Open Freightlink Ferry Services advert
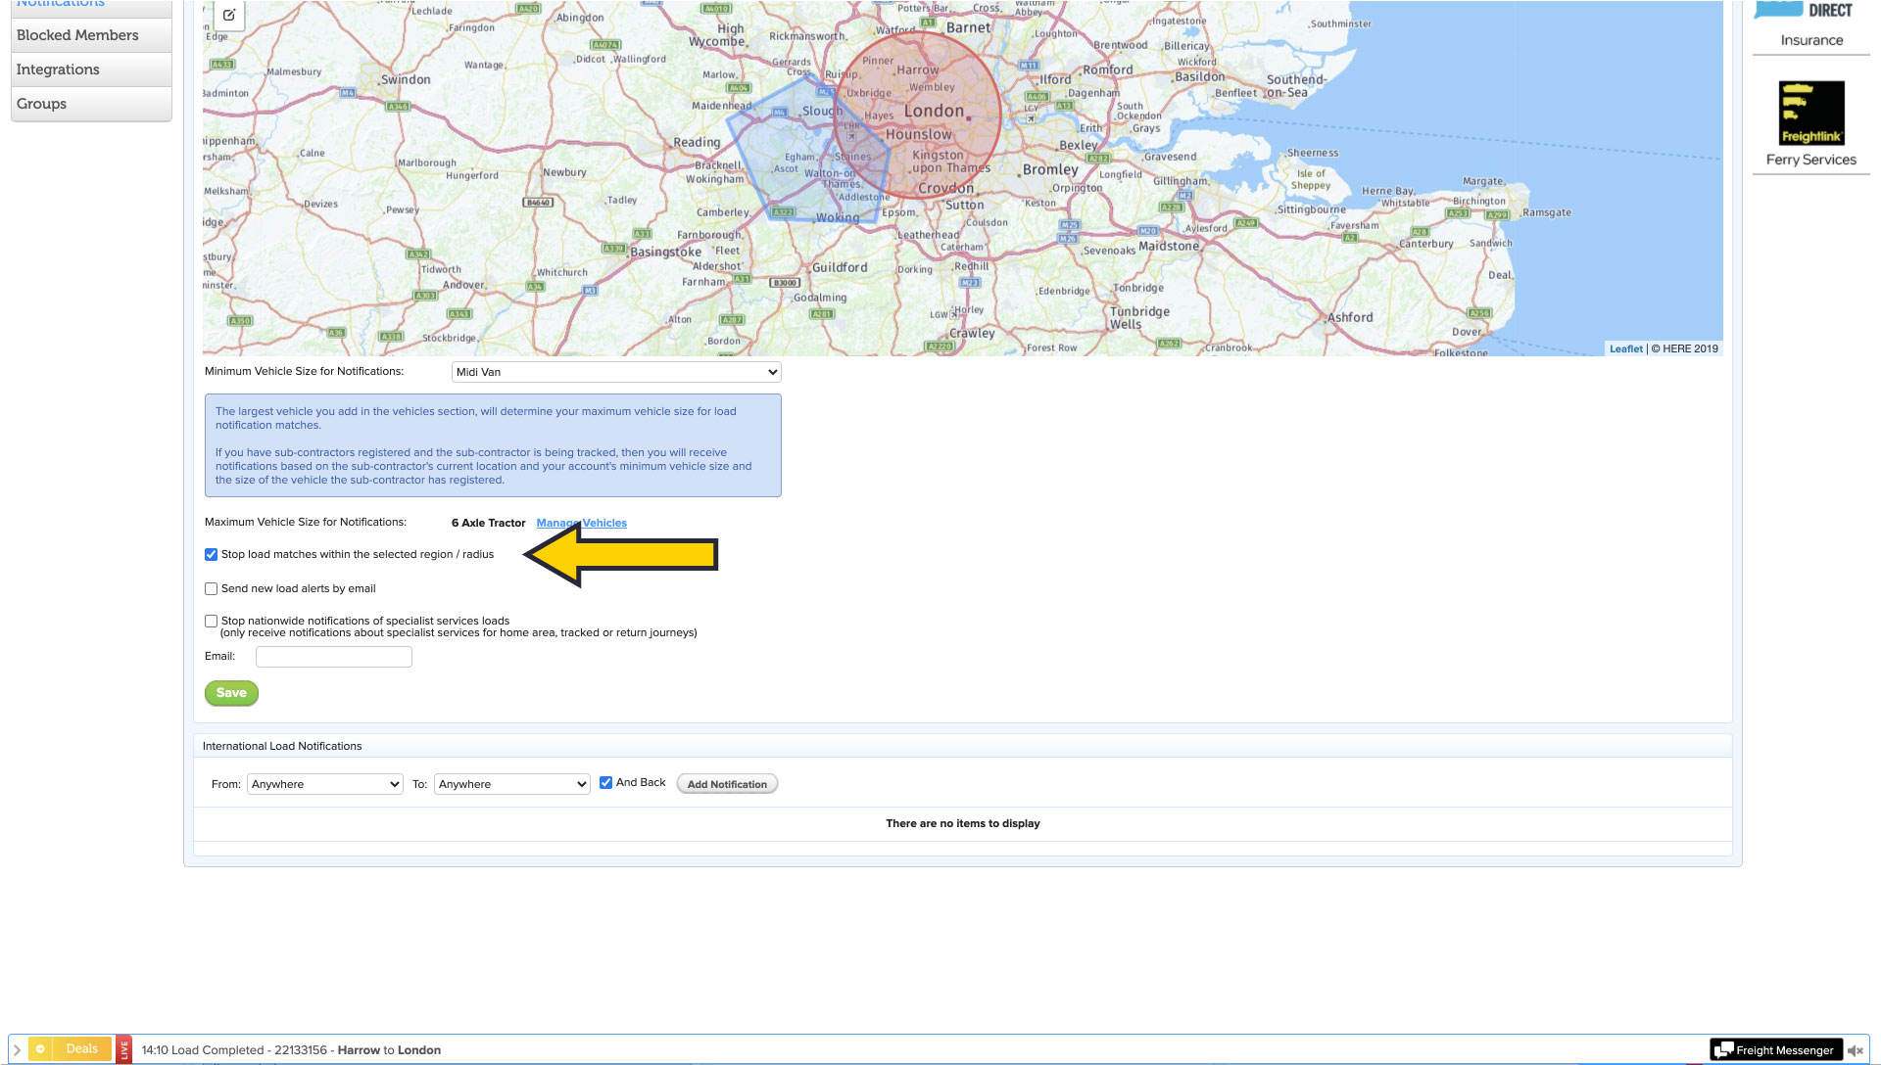This screenshot has width=1881, height=1065. click(1811, 124)
